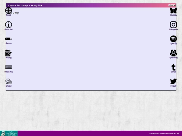Visit the Twitter bird icon
Viewport: 182px width, 136px height.
(174, 81)
